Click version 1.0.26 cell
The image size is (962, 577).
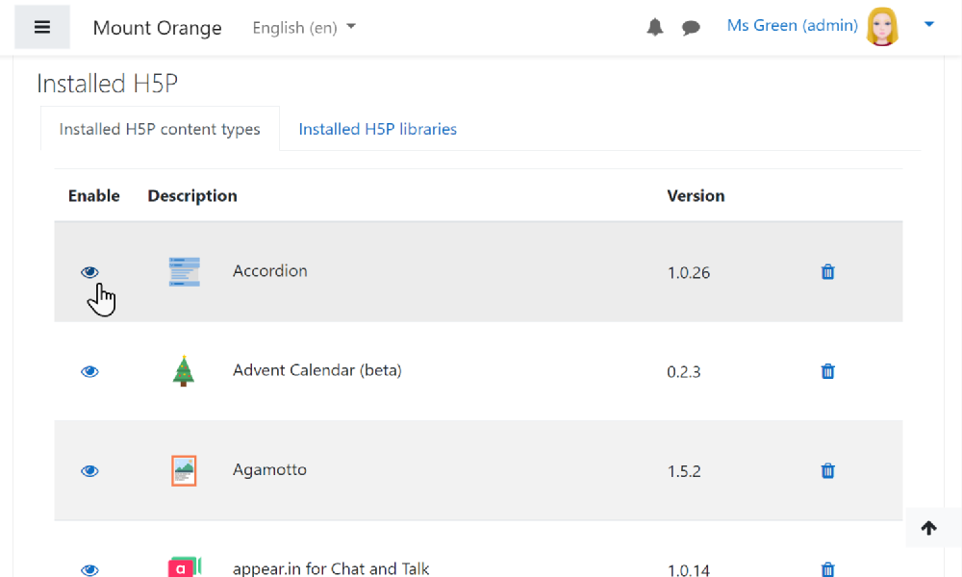click(x=689, y=273)
